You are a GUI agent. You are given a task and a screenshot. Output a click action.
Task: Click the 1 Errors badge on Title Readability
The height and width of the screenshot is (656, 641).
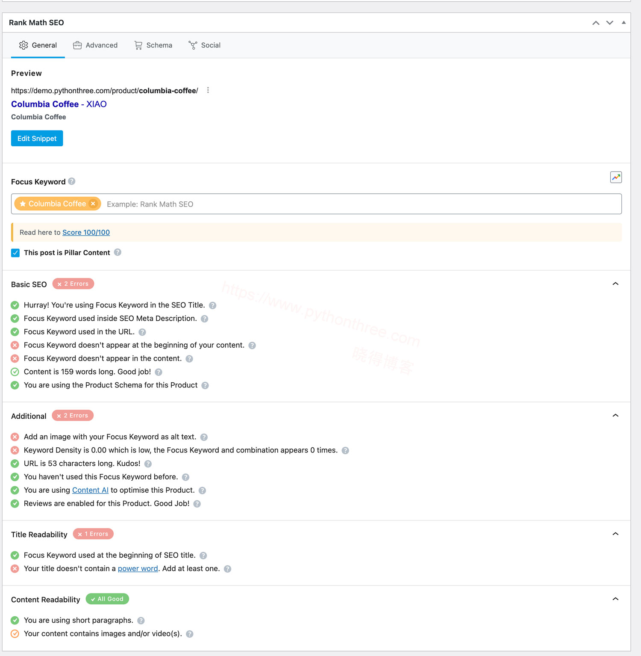[x=93, y=534]
